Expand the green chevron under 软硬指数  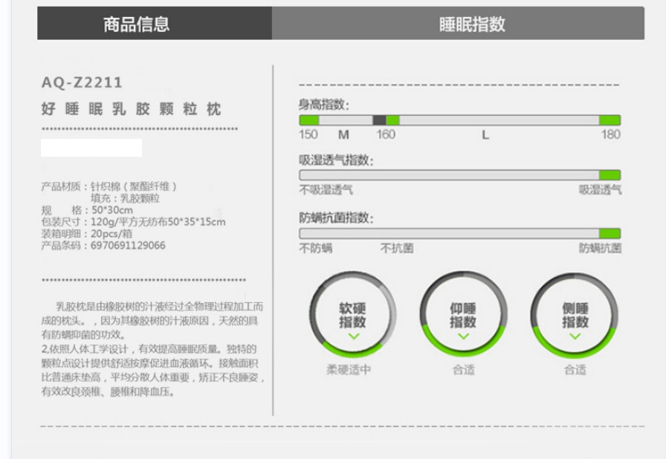click(353, 336)
